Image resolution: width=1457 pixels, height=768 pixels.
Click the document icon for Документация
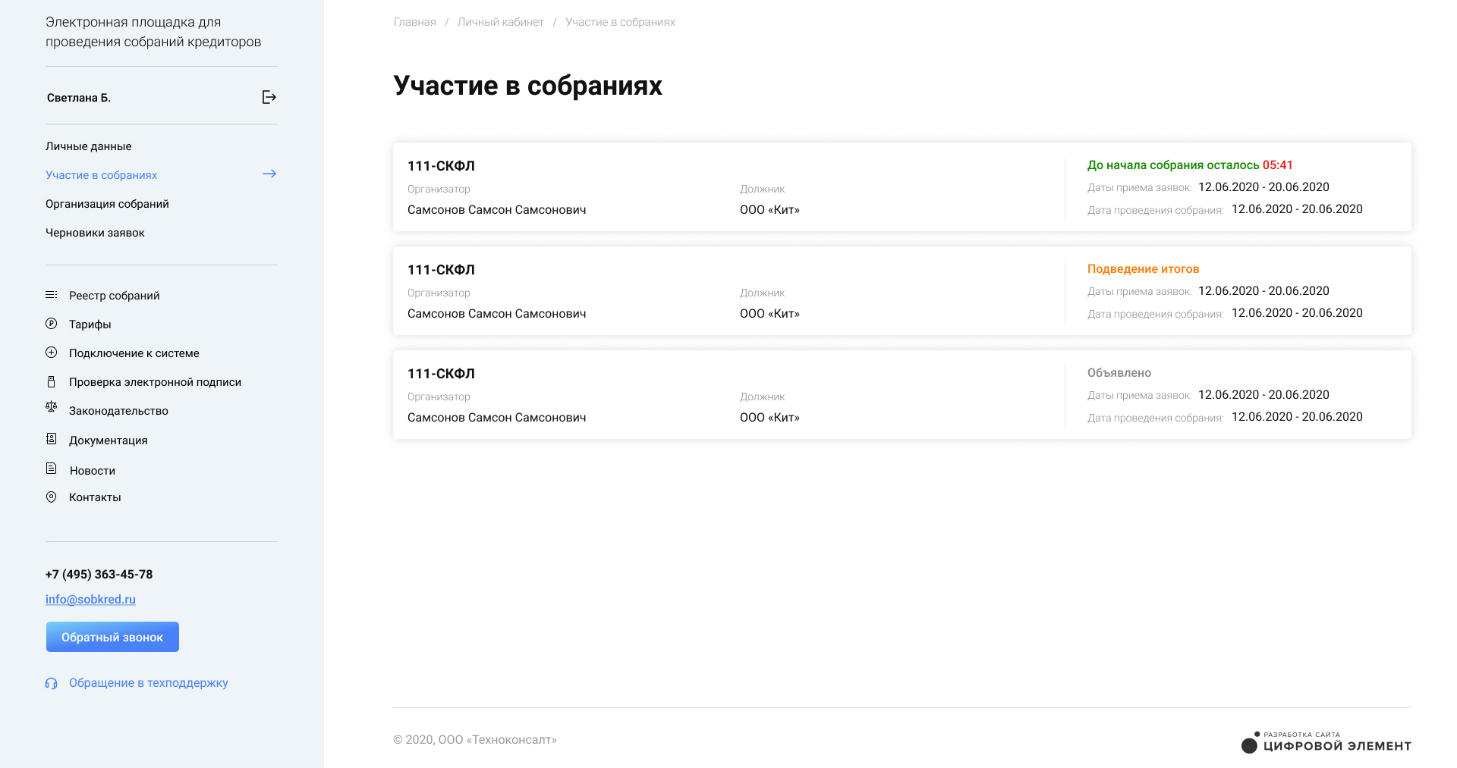51,439
